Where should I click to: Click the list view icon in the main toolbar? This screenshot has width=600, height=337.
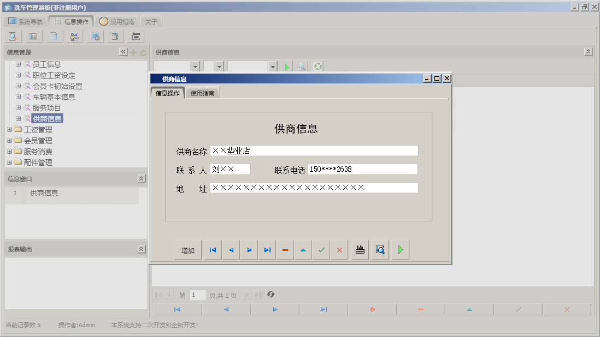click(33, 37)
